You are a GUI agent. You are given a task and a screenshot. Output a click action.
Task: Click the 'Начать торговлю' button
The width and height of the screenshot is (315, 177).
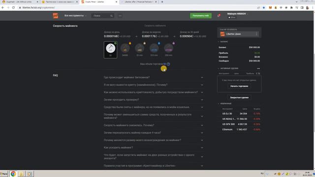(x=239, y=86)
